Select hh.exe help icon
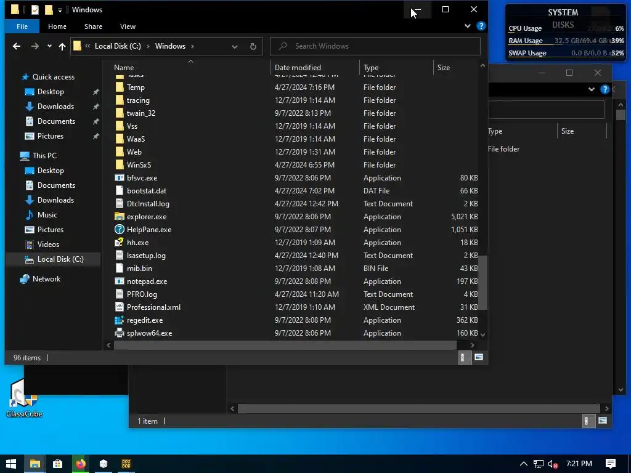631x473 pixels. [119, 243]
